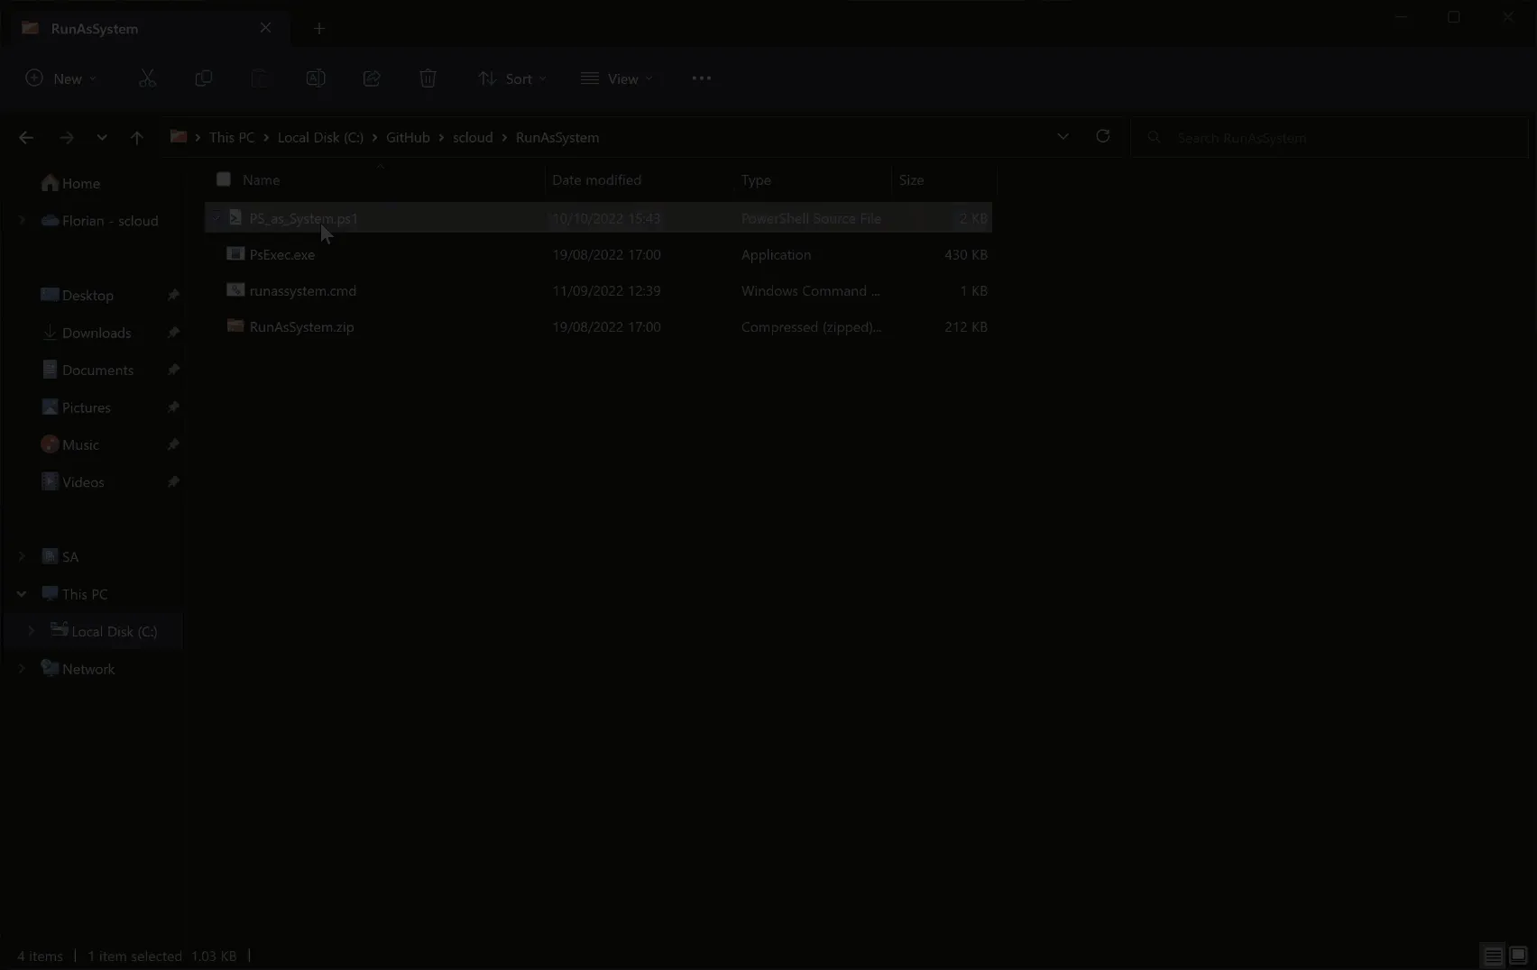The width and height of the screenshot is (1537, 970).
Task: Collapse the This PC tree node
Action: [22, 594]
